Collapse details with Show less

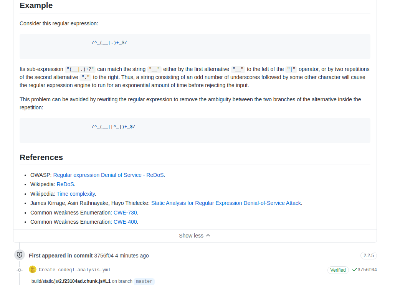191,235
